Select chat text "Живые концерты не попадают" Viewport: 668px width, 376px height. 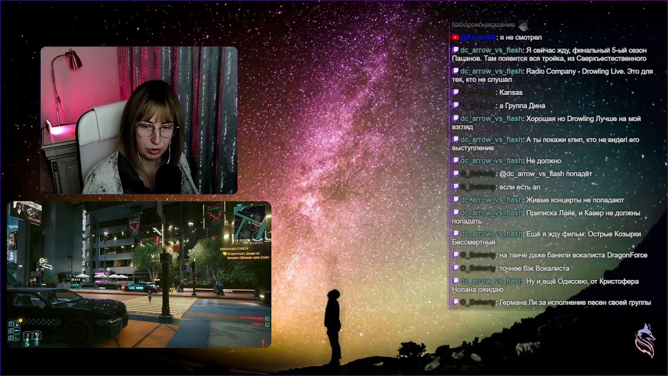[x=575, y=200]
